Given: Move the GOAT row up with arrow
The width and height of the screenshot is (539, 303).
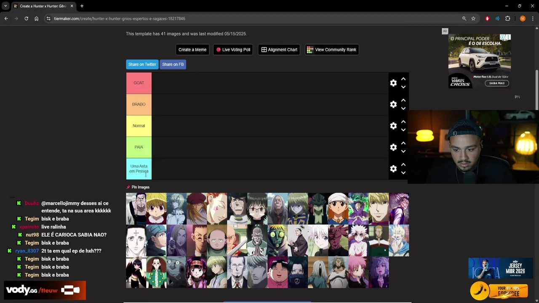Looking at the screenshot, I should [x=403, y=79].
